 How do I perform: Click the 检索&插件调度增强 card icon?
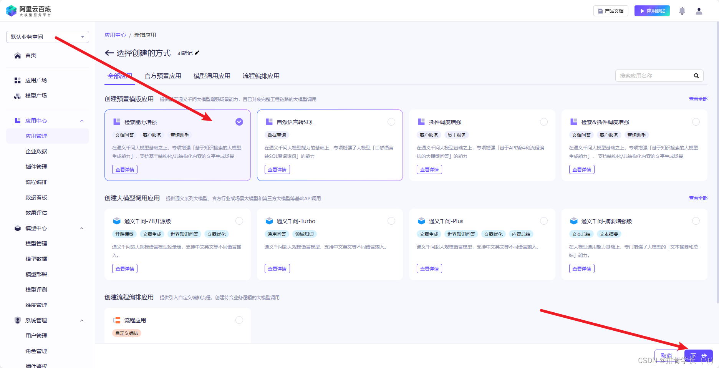click(x=574, y=122)
